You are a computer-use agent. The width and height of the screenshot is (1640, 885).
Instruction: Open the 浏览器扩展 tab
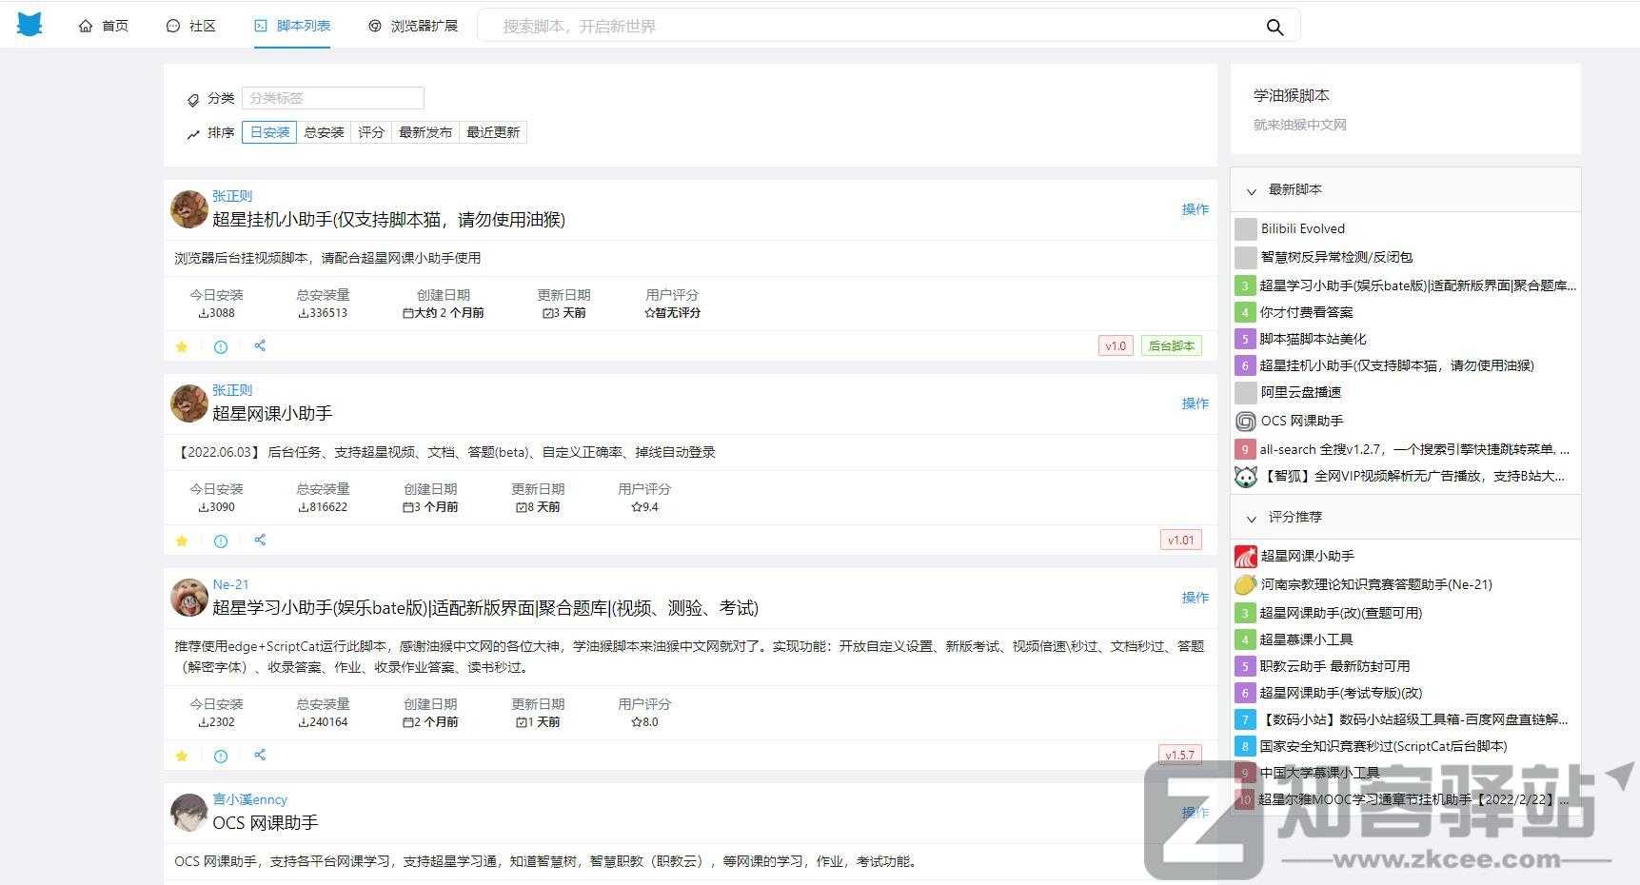413,26
